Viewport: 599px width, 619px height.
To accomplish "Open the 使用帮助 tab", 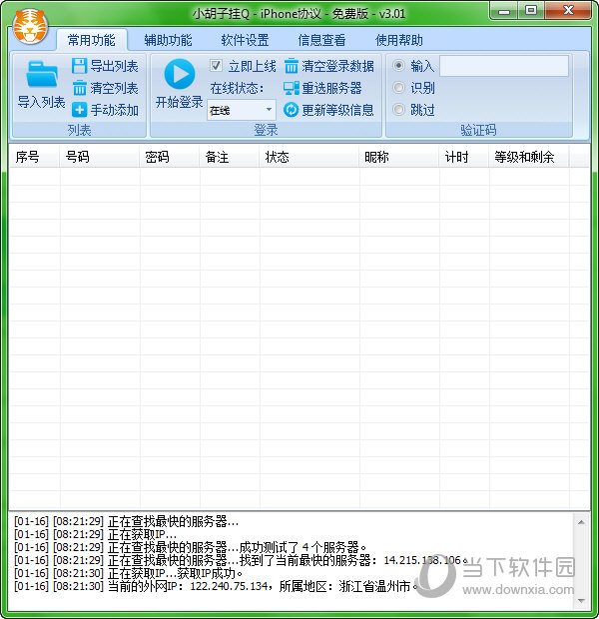I will [x=398, y=41].
